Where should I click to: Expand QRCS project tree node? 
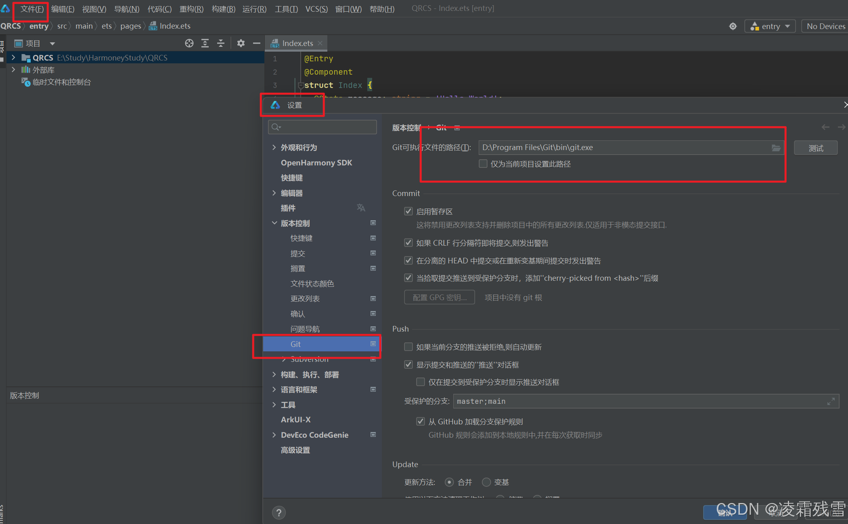click(x=13, y=58)
